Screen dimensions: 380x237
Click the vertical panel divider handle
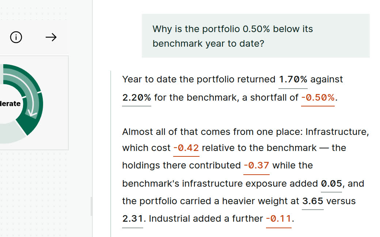tap(91, 206)
